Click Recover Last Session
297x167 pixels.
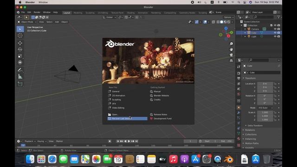click(128, 119)
